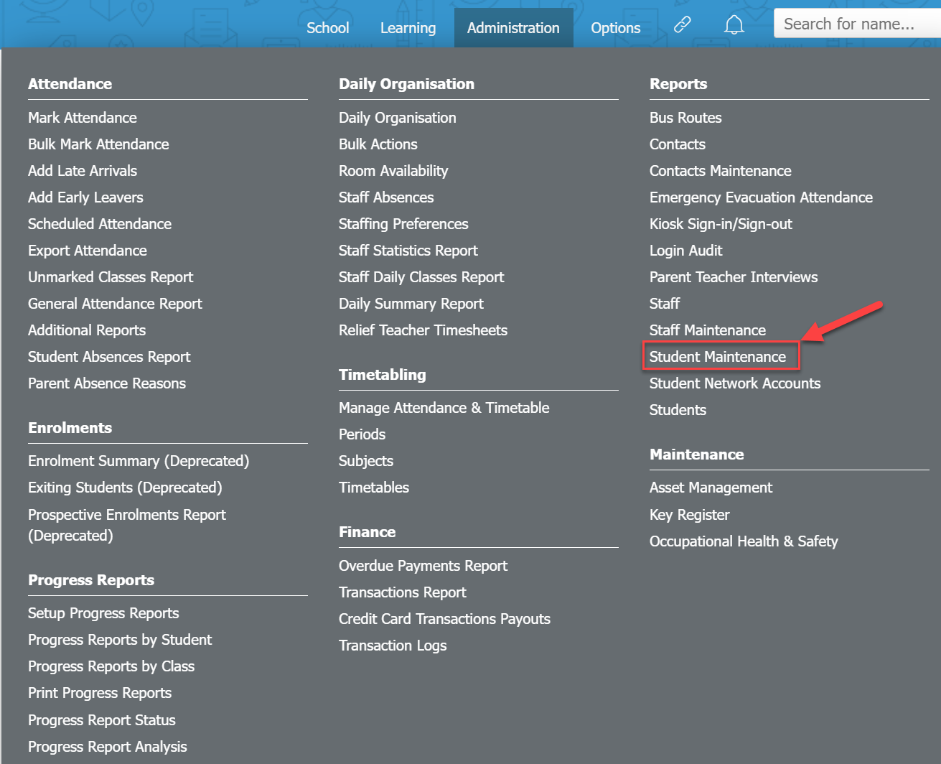Click the link chain icon

coord(682,25)
